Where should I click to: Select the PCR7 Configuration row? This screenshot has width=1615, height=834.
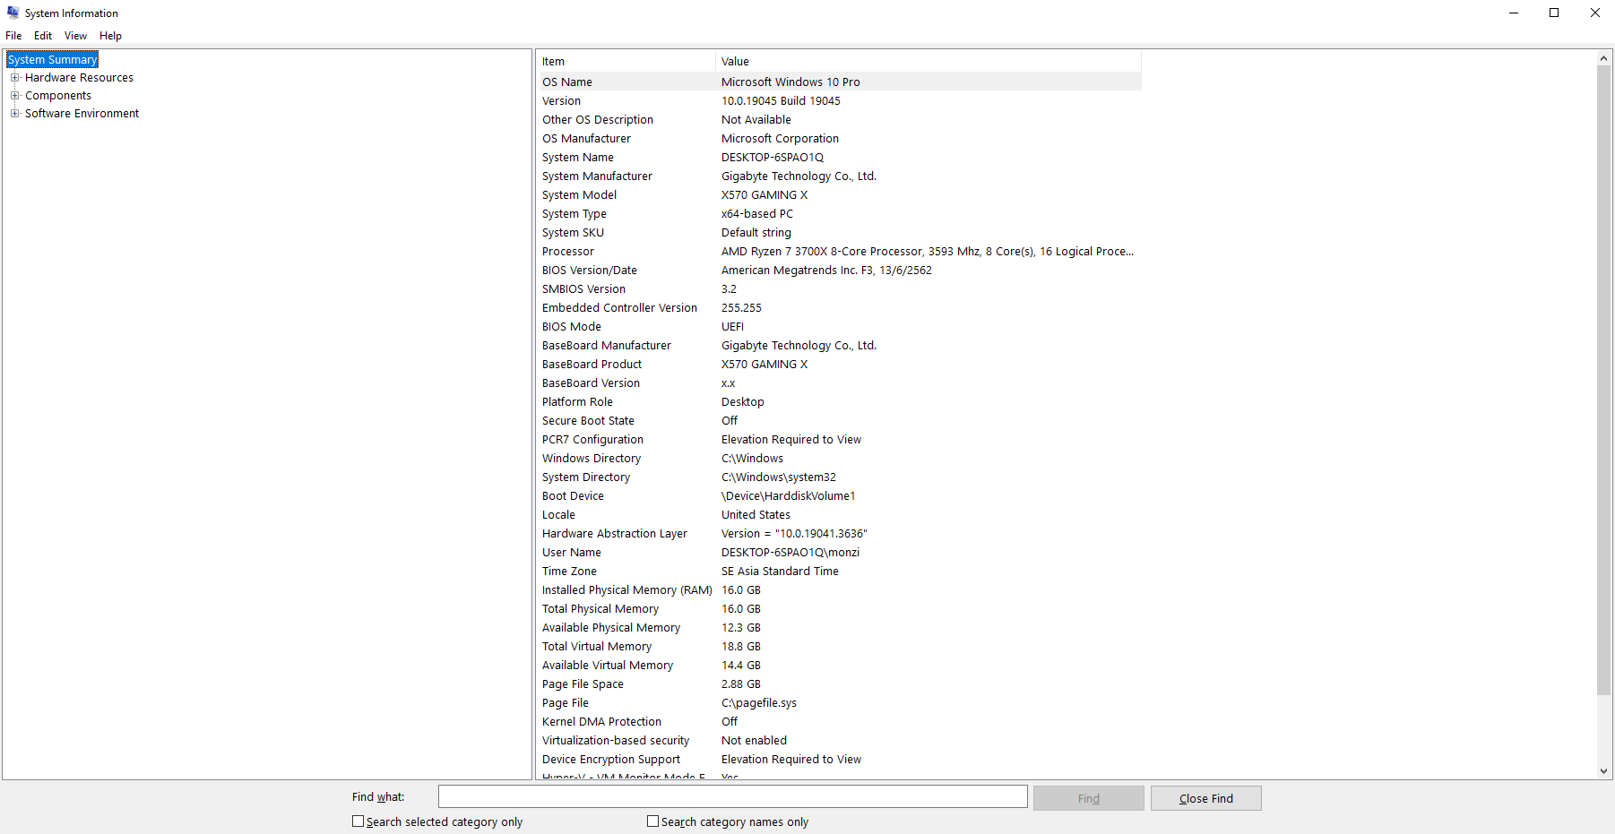[x=839, y=440]
